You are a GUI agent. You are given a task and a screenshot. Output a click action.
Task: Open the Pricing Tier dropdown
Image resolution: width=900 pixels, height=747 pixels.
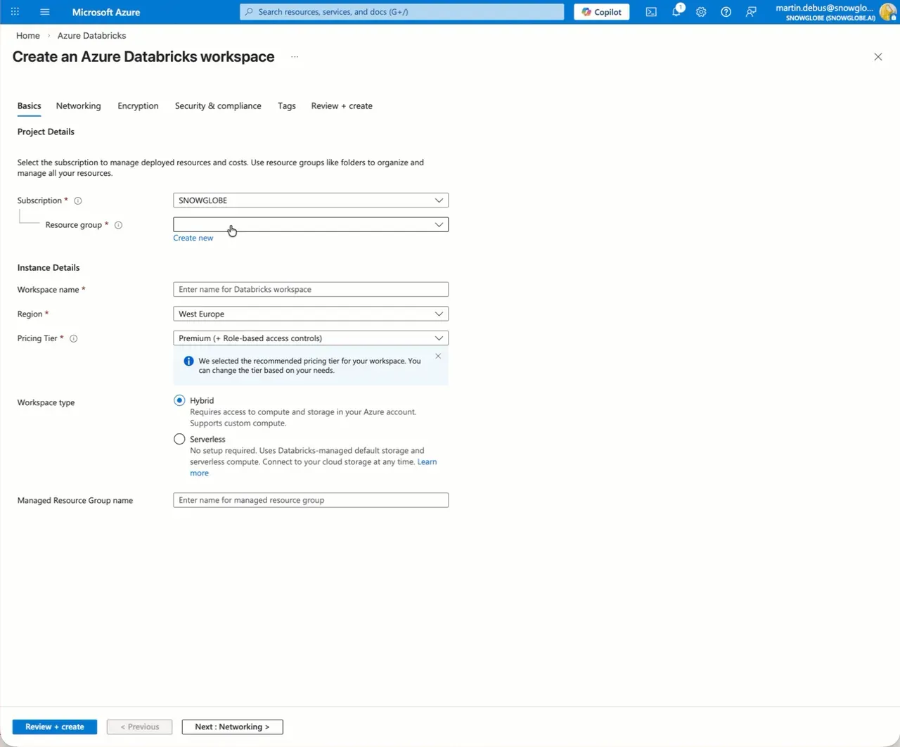pyautogui.click(x=311, y=338)
